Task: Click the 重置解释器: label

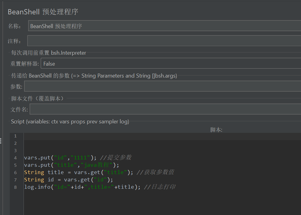Action: tap(24, 64)
